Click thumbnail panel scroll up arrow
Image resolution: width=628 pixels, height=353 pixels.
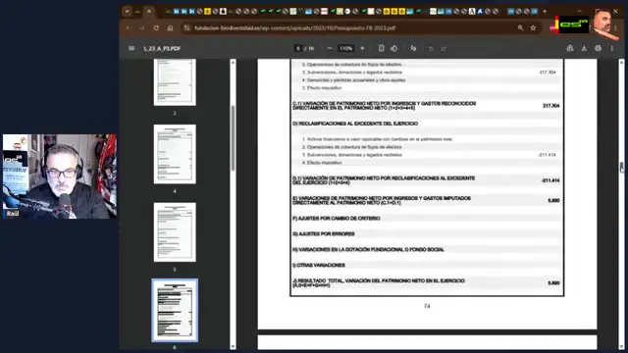click(x=233, y=62)
